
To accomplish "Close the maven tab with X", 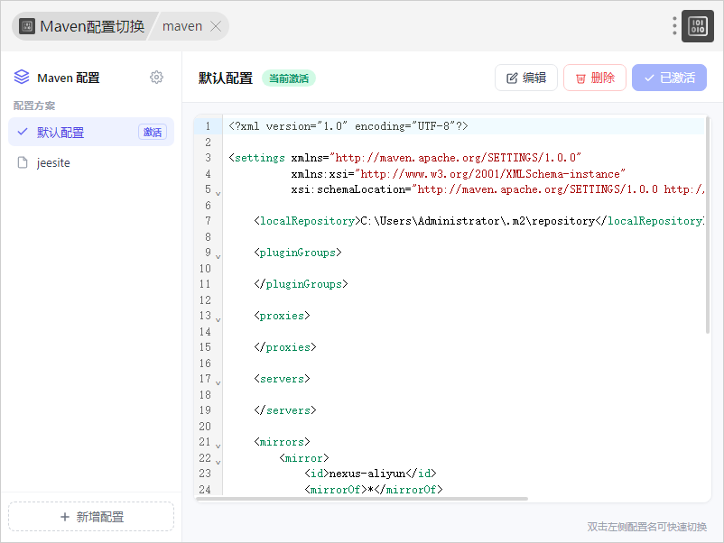I will 216,26.
